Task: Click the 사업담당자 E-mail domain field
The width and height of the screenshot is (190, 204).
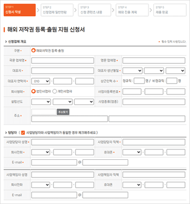Action: tap(105, 162)
